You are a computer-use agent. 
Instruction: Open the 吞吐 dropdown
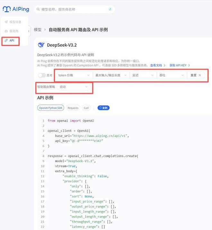click(x=172, y=75)
